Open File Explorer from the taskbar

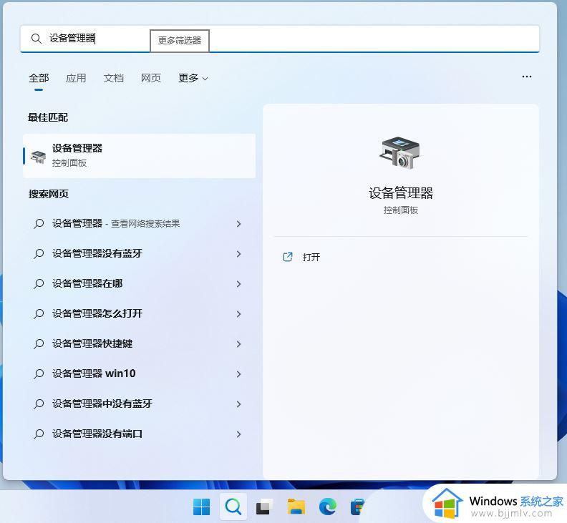(x=296, y=507)
